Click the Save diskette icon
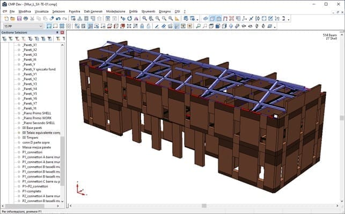This screenshot has height=214, width=345. click(x=19, y=18)
